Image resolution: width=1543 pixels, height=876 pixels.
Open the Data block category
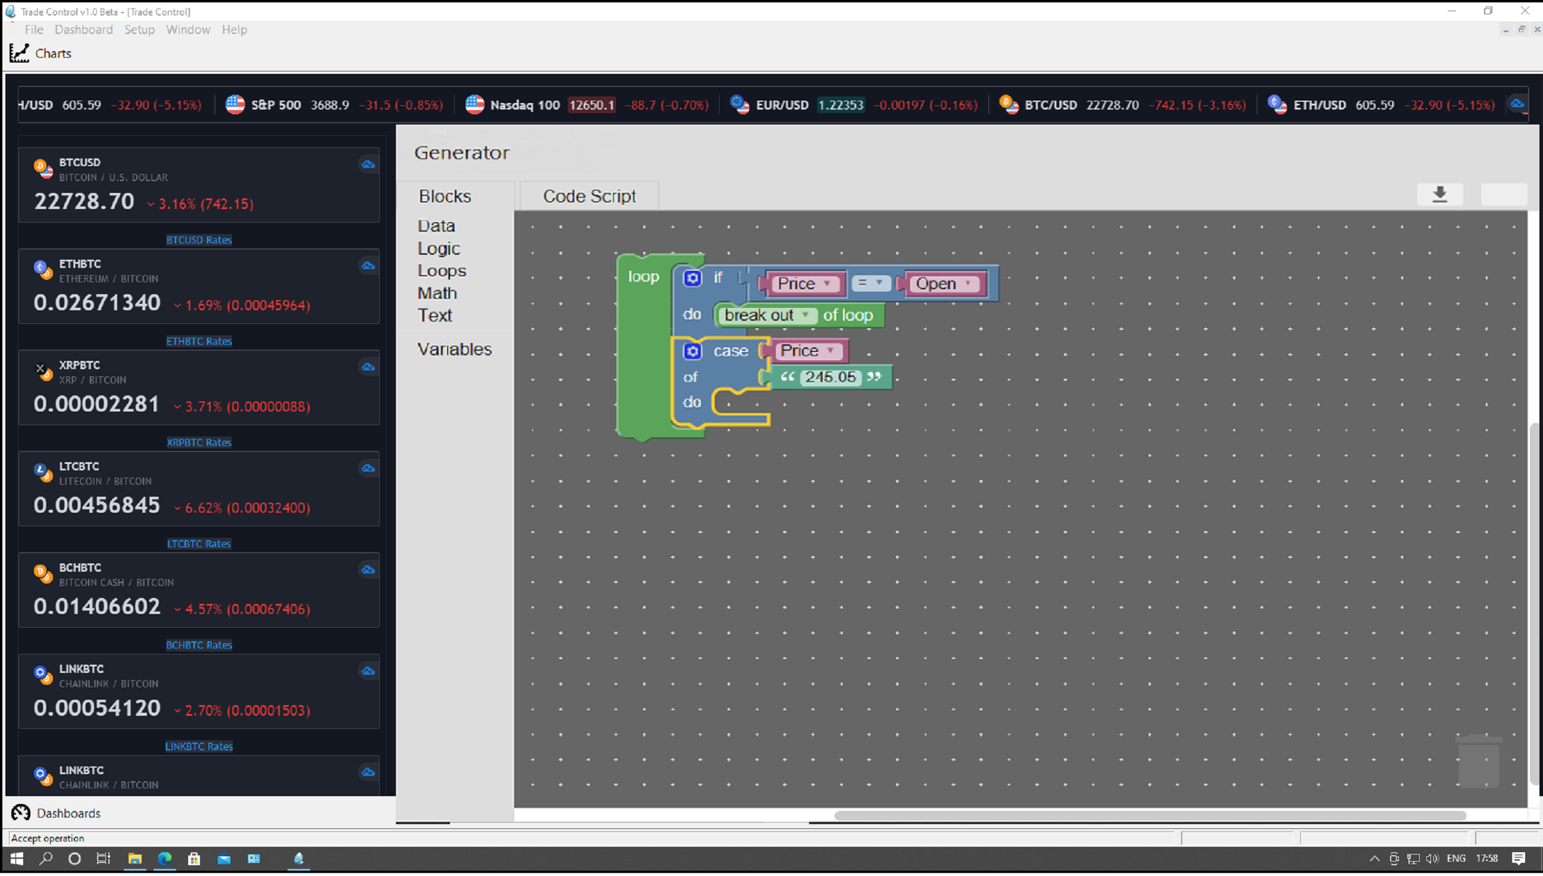click(x=436, y=226)
